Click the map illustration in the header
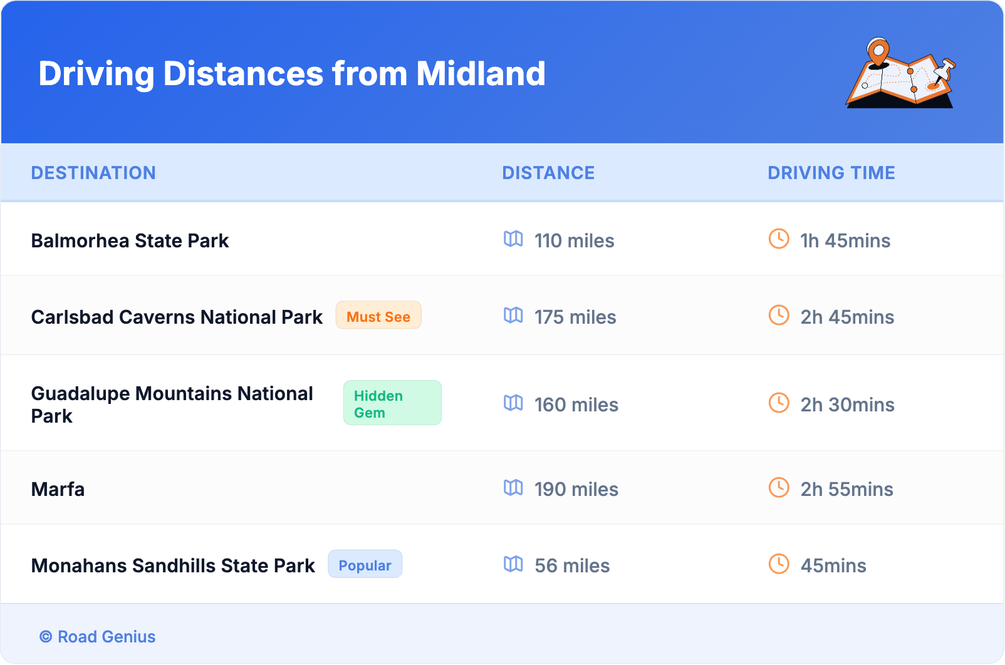The width and height of the screenshot is (1005, 665). pos(900,74)
